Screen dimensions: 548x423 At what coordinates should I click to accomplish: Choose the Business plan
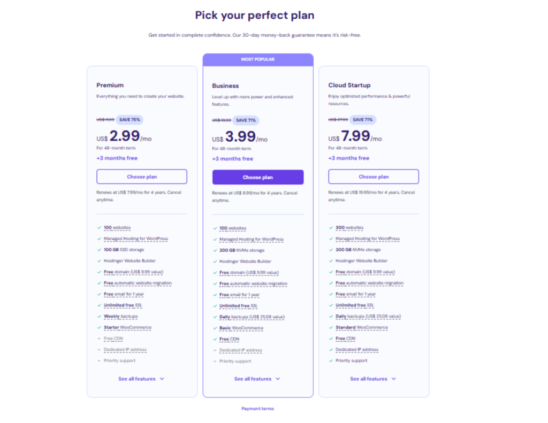click(257, 177)
